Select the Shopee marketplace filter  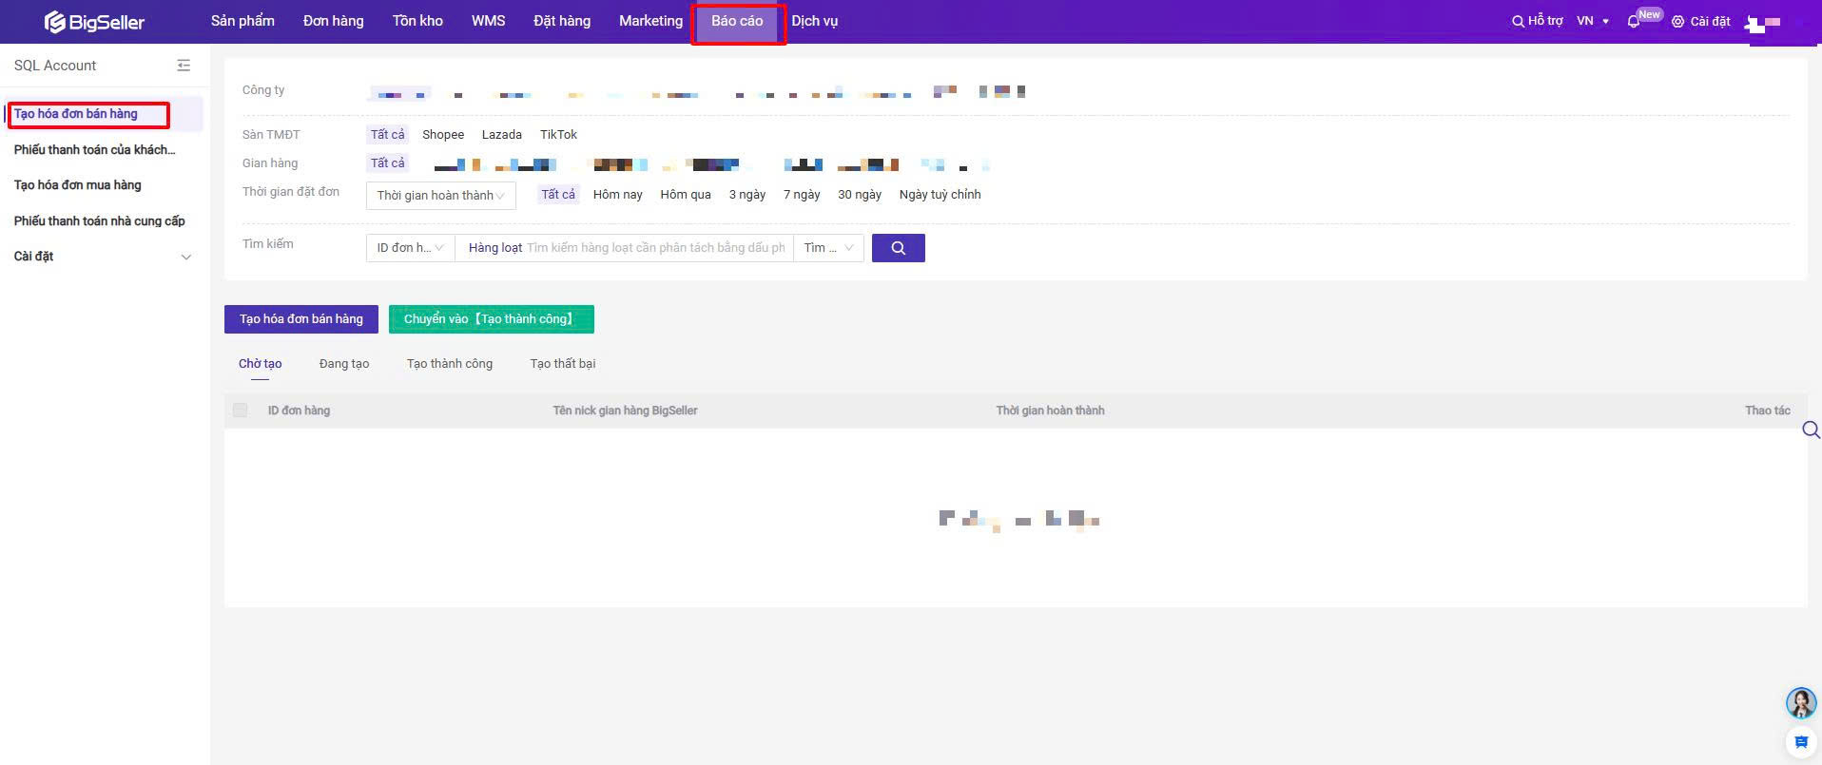pos(443,135)
